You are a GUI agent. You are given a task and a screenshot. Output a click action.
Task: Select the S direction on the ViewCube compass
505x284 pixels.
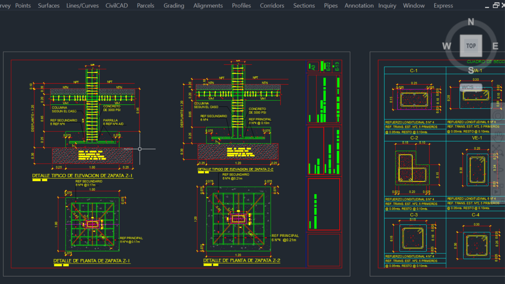pyautogui.click(x=471, y=70)
